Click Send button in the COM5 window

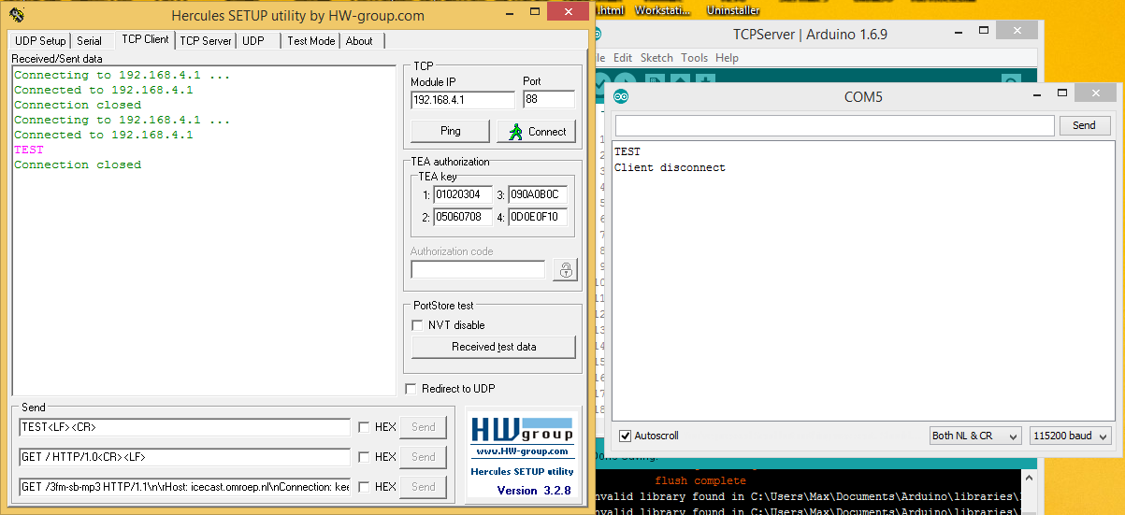[x=1084, y=125]
